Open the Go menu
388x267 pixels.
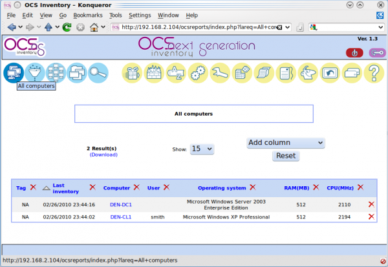click(x=63, y=16)
